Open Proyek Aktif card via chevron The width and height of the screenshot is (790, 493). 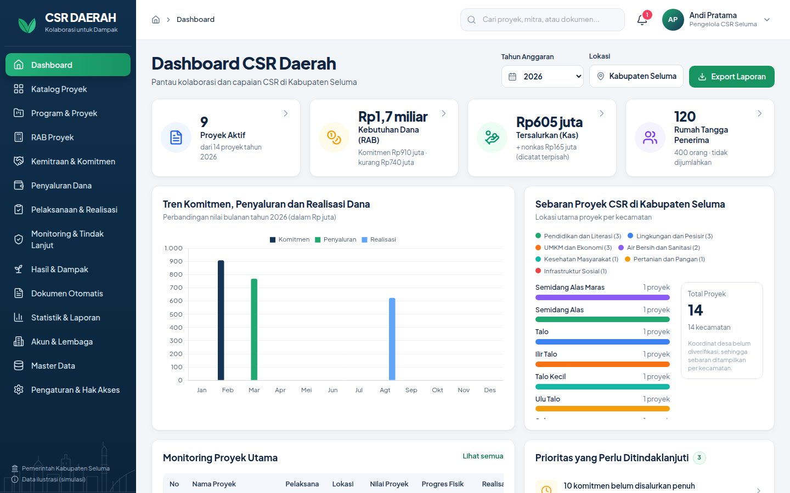(286, 113)
